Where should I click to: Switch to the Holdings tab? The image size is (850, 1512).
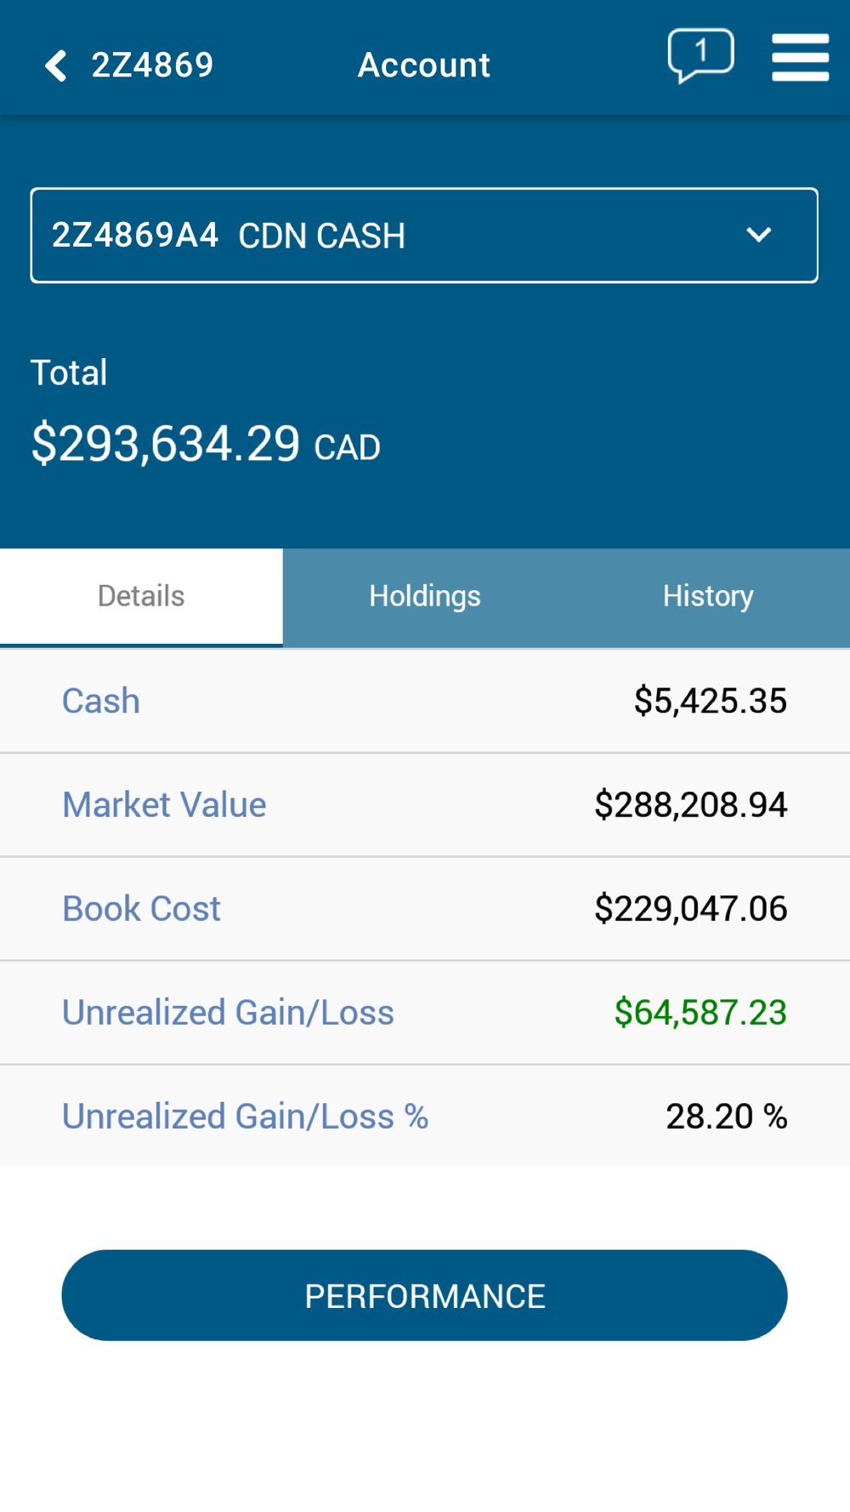click(425, 597)
